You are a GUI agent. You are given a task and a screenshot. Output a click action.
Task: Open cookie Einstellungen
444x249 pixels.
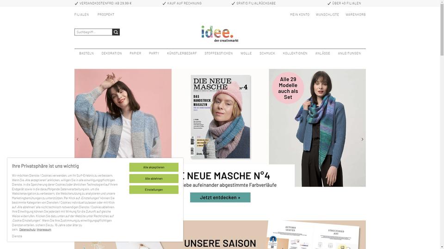click(x=154, y=190)
